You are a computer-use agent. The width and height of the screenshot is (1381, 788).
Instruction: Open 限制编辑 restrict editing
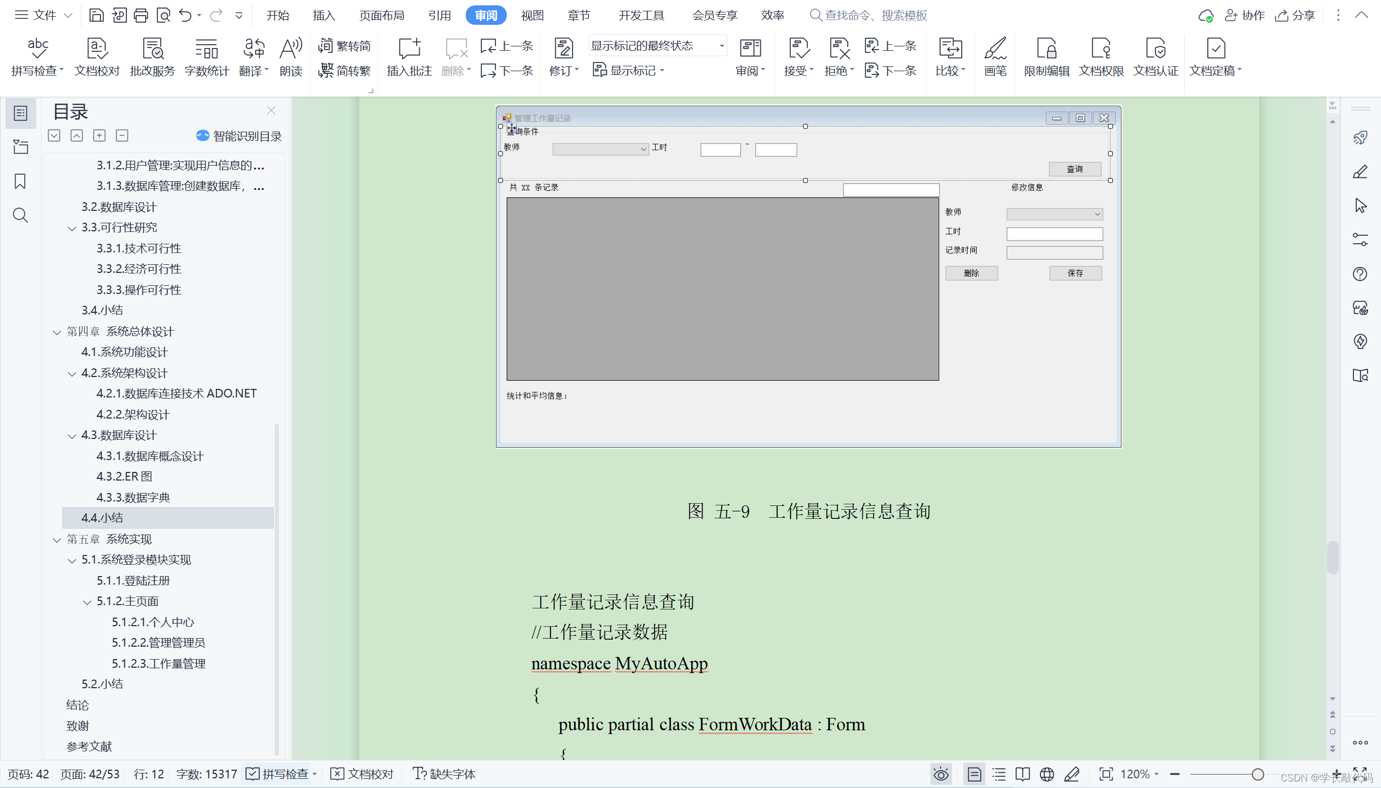[1046, 56]
